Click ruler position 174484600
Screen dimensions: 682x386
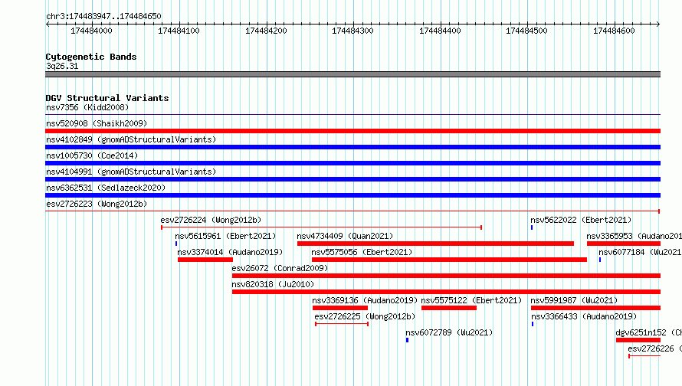coord(614,31)
